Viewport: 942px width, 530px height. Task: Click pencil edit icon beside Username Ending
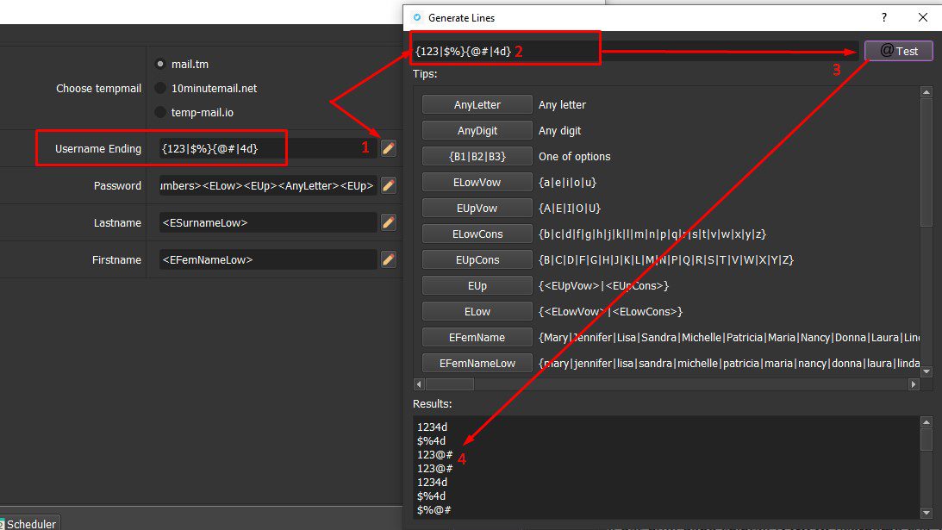point(389,148)
